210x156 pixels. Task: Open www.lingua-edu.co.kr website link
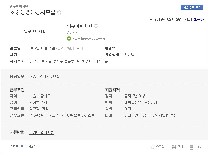89,39
